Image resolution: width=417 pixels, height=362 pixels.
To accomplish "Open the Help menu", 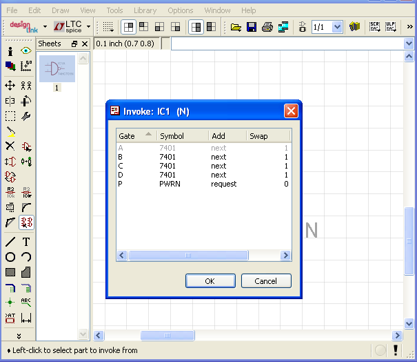I will point(248,10).
